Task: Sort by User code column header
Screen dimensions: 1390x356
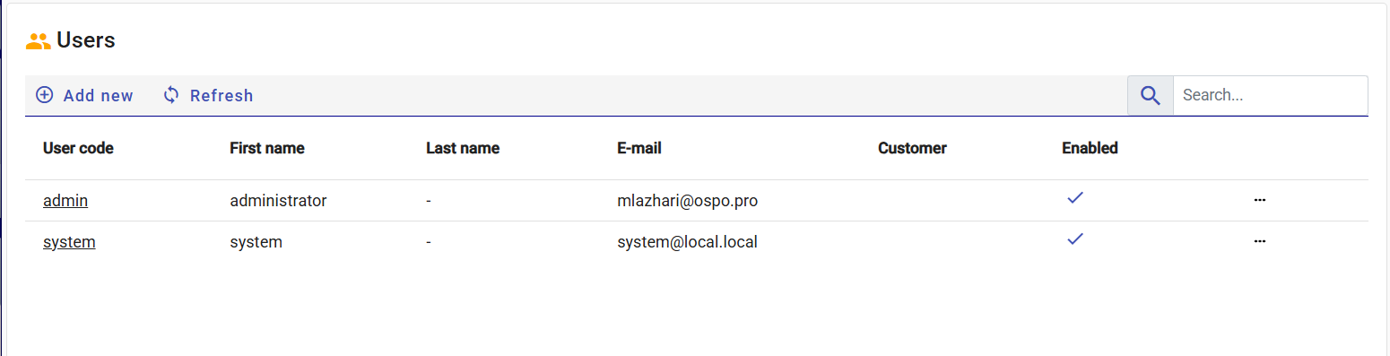Action: point(78,148)
